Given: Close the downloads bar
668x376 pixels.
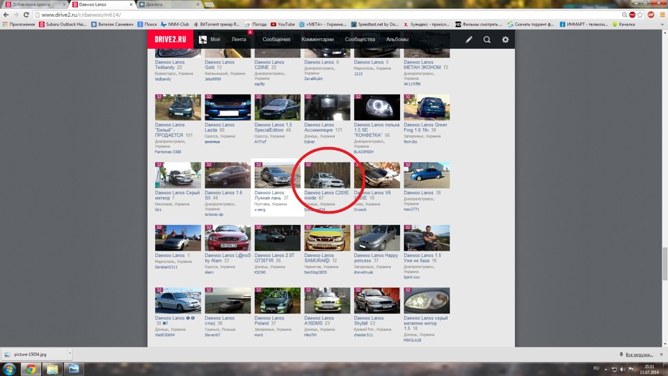Looking at the screenshot, I should 661,354.
